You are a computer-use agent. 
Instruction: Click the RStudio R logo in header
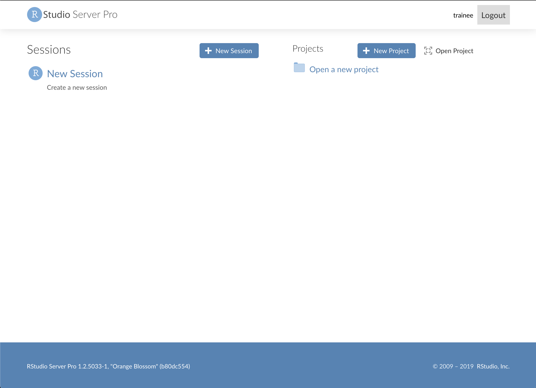tap(35, 15)
